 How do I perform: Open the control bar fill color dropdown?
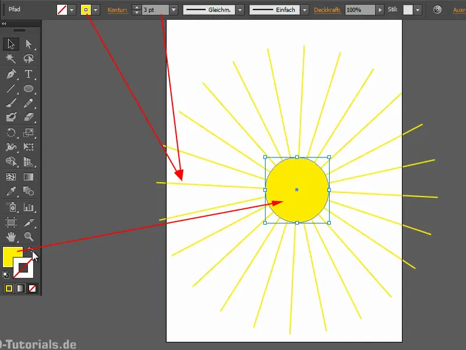pyautogui.click(x=72, y=10)
